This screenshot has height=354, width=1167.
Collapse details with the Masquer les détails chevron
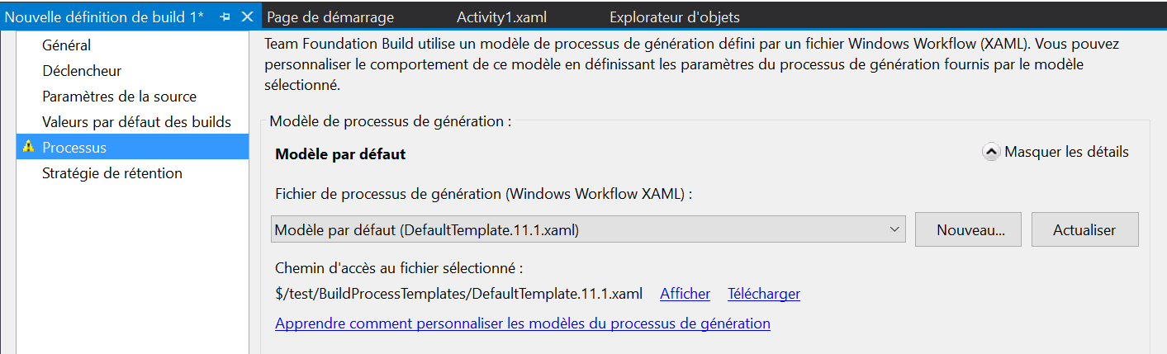[x=991, y=152]
